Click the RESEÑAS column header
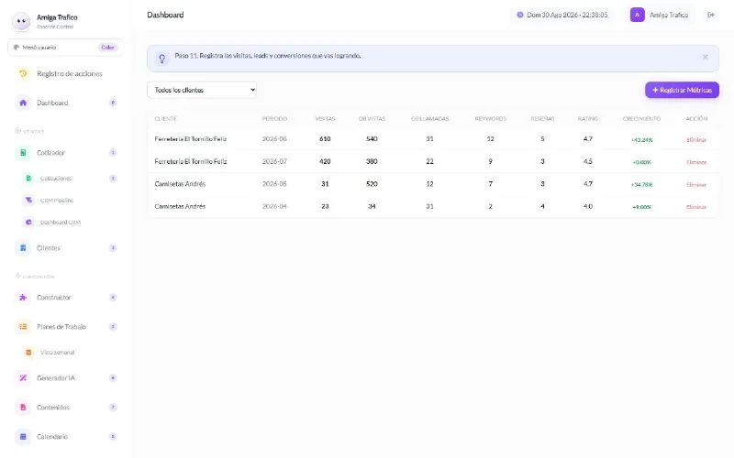The image size is (734, 458). [542, 119]
